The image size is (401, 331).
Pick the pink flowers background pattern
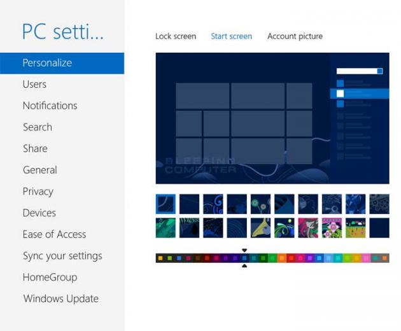(x=332, y=228)
